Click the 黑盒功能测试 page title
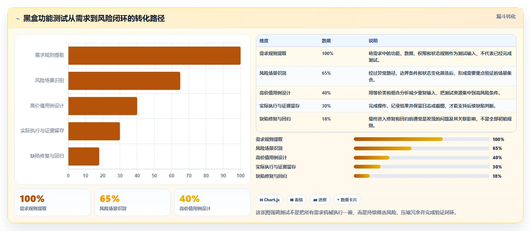 pos(94,18)
